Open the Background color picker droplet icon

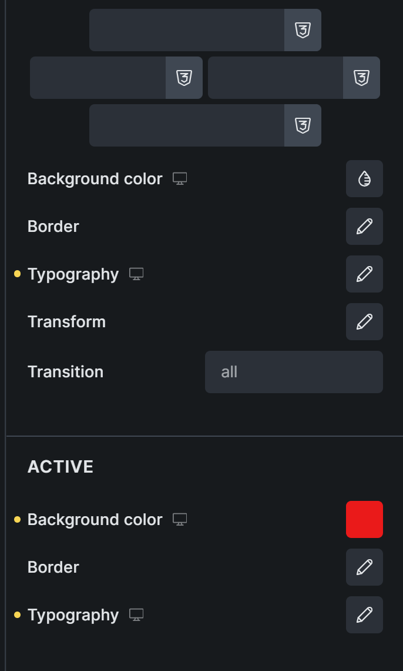tap(364, 179)
